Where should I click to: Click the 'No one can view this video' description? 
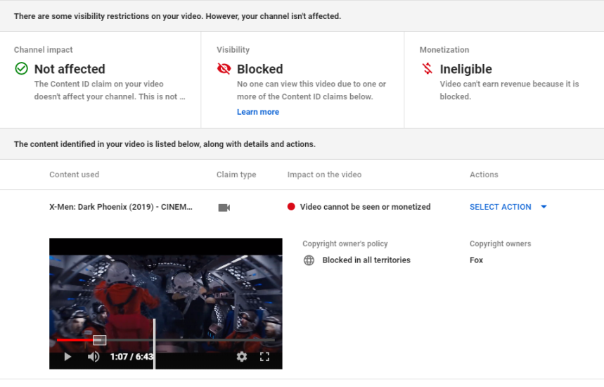pyautogui.click(x=311, y=90)
